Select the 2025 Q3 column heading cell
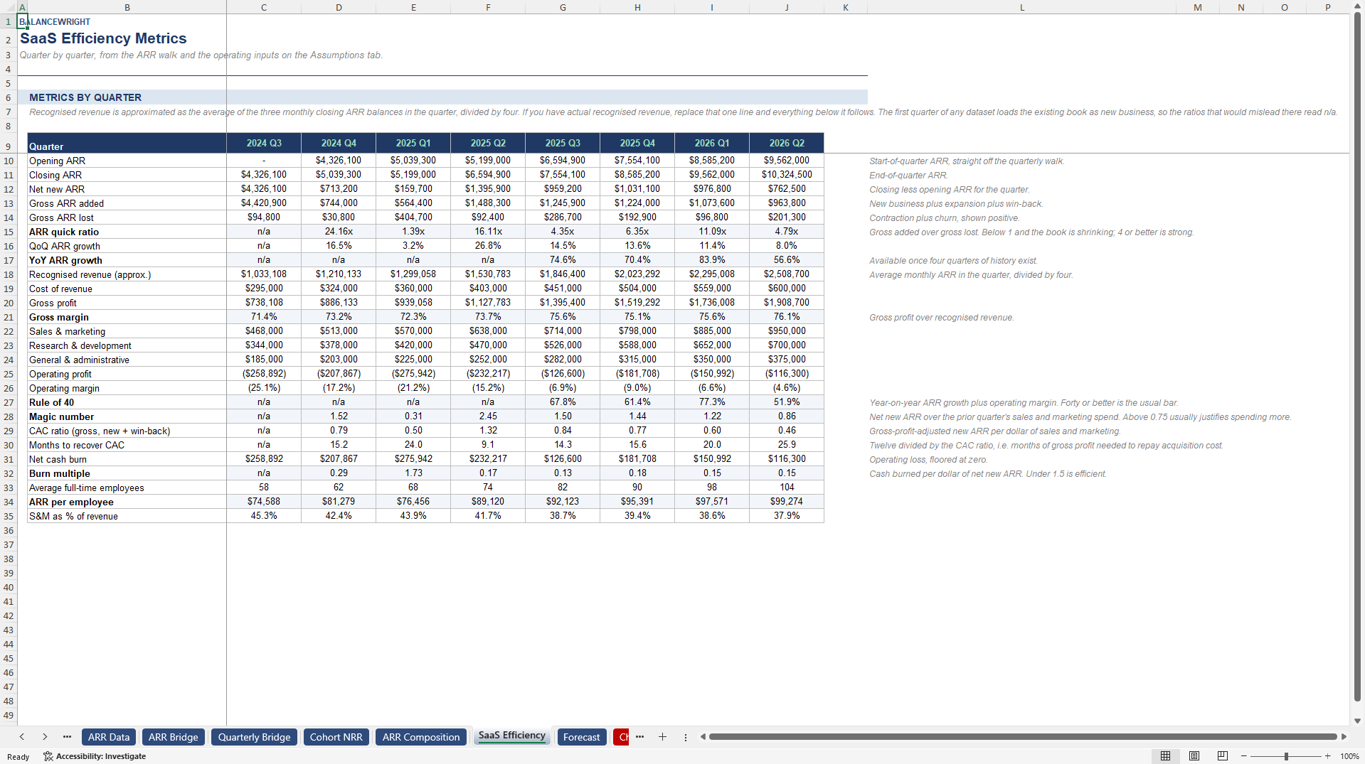This screenshot has width=1365, height=764. pyautogui.click(x=563, y=143)
